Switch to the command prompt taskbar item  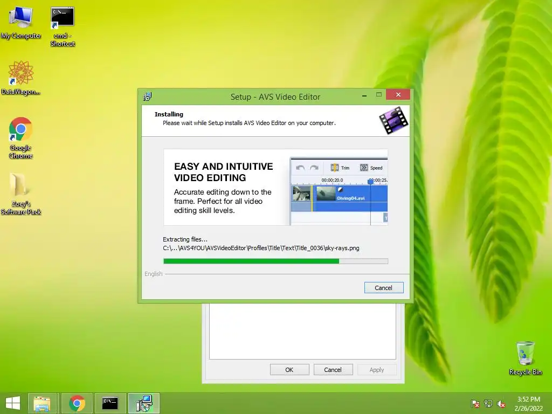(110, 403)
